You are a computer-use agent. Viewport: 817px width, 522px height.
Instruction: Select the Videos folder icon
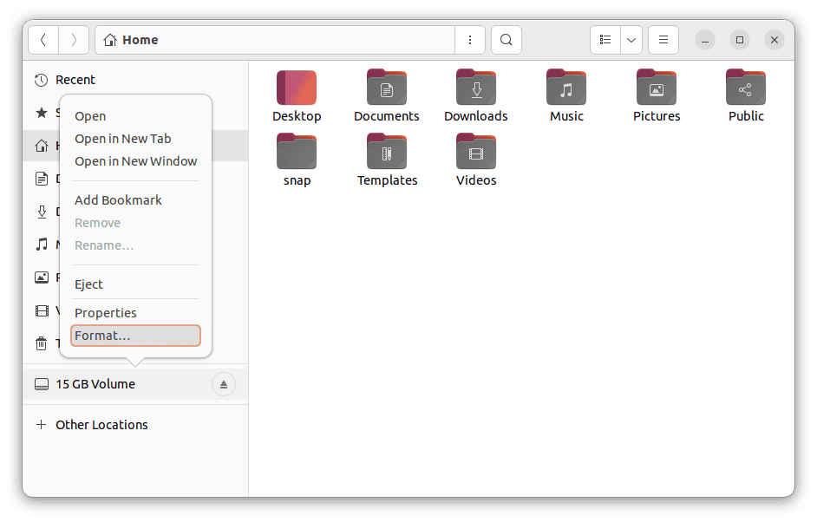coord(476,152)
